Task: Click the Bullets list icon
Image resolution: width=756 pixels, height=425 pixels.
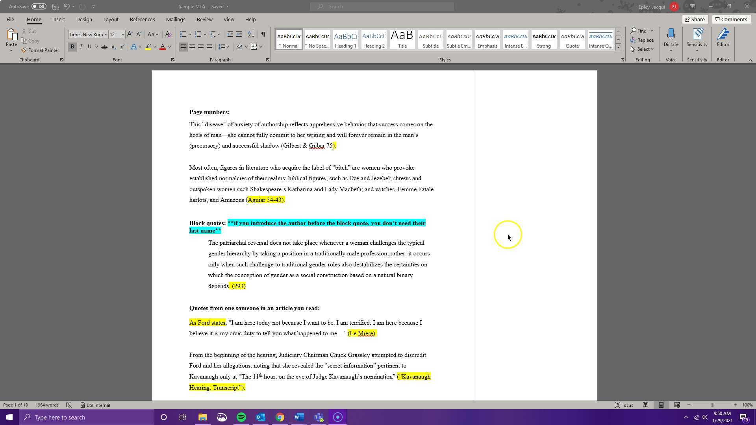Action: 183,34
